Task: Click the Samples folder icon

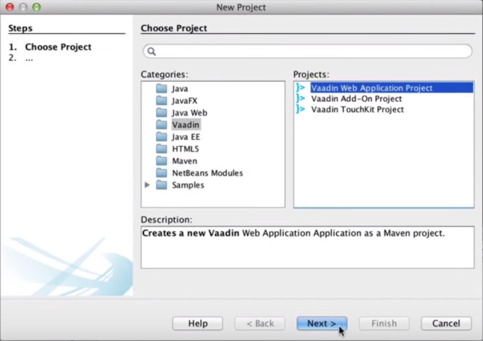Action: pos(161,184)
